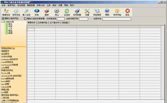Switch to the 浏览器 tab

65,23
